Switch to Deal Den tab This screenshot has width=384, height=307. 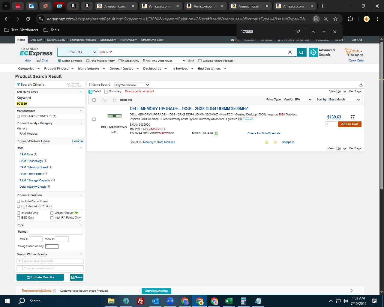[36, 40]
